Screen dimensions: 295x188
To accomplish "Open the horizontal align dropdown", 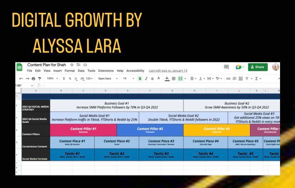I will (193, 79).
